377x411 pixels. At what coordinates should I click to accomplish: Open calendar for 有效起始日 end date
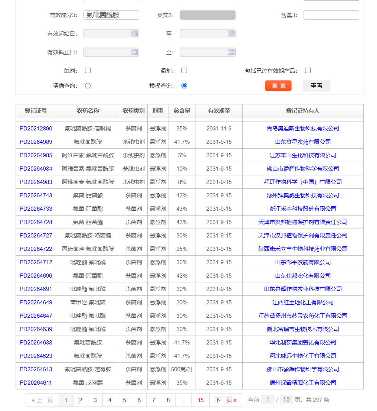click(x=231, y=34)
